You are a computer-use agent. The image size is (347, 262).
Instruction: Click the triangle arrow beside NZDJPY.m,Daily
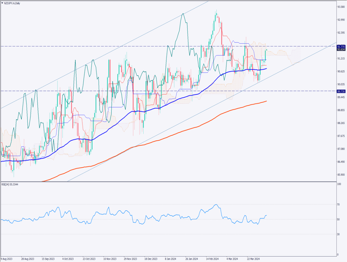click(x=2, y=3)
